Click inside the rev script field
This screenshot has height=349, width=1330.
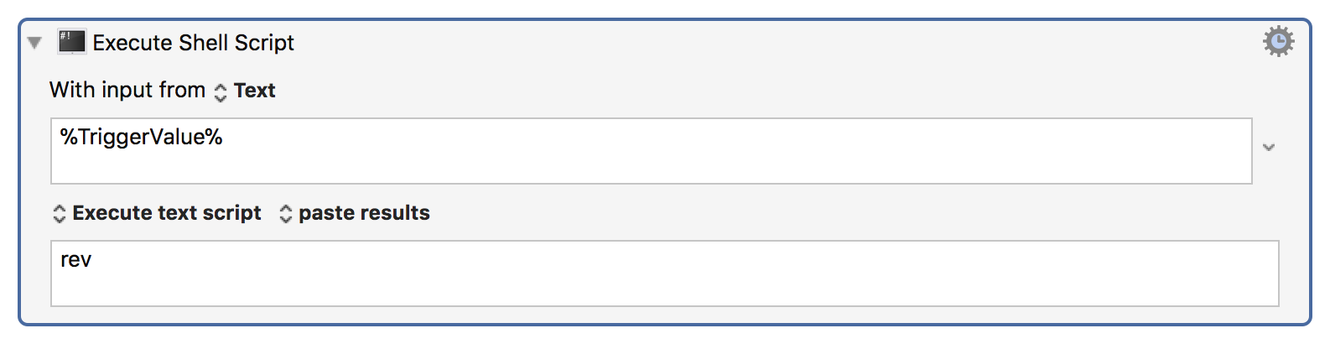[665, 273]
